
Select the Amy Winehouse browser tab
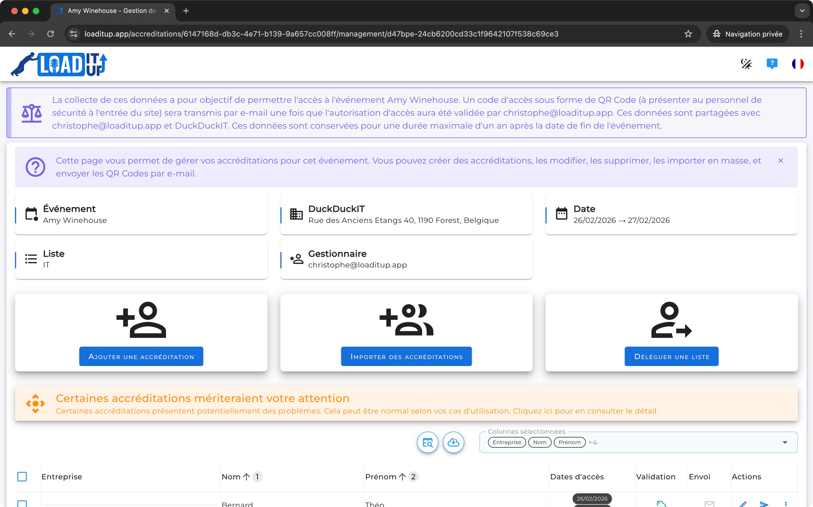(x=111, y=10)
